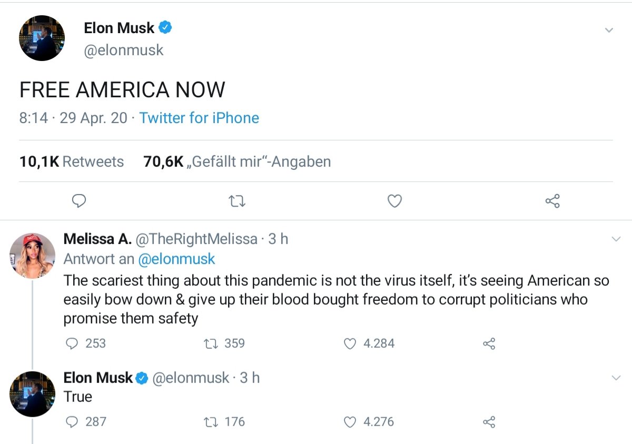Open chevron menu on "True" reply

pyautogui.click(x=616, y=378)
